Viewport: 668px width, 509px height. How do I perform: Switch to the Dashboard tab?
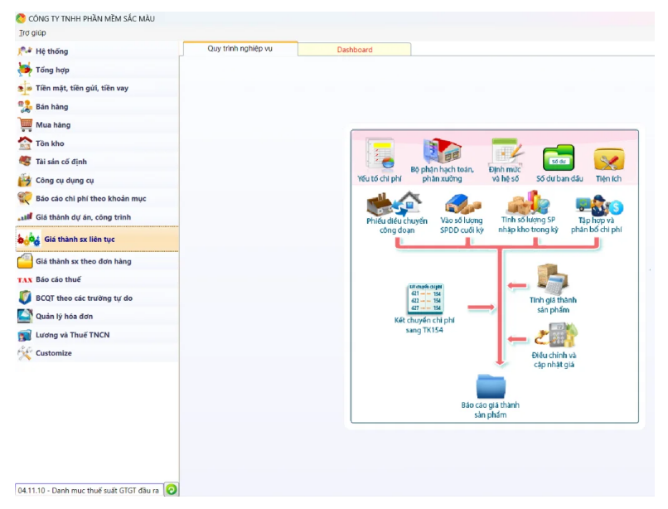[x=354, y=50]
